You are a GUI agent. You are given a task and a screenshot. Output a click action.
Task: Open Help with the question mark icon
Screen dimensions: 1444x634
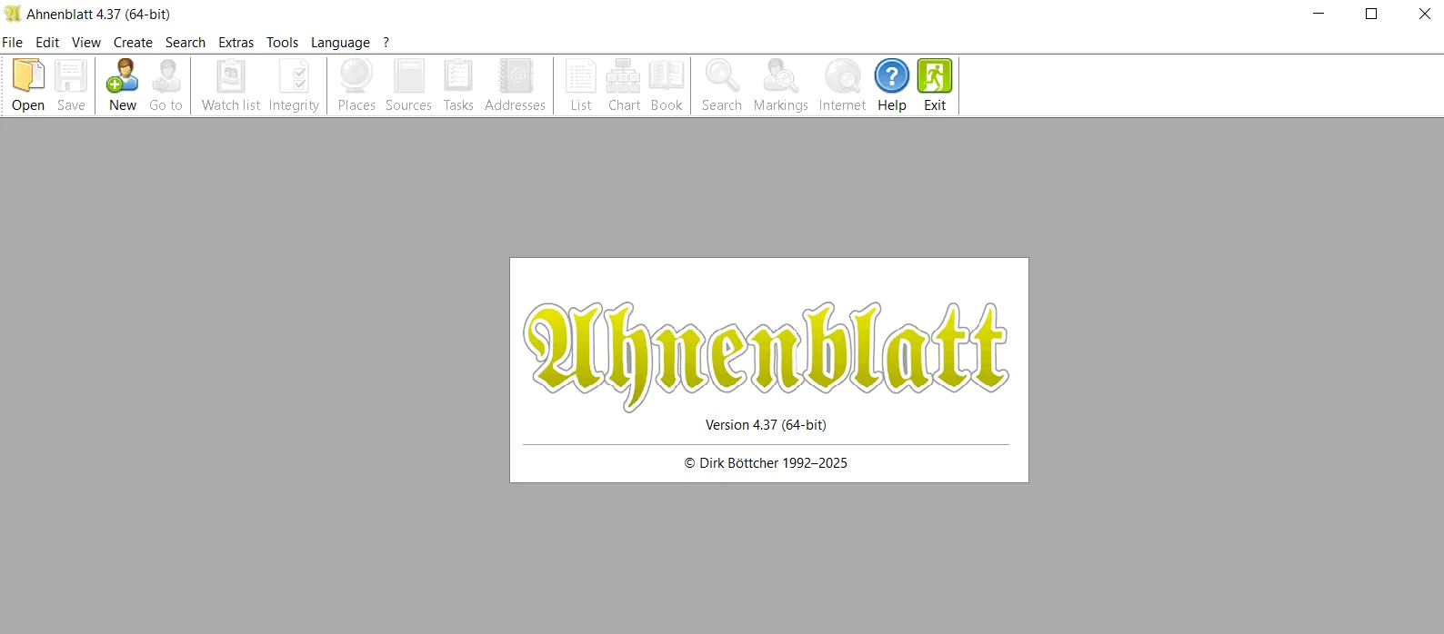[x=892, y=85]
